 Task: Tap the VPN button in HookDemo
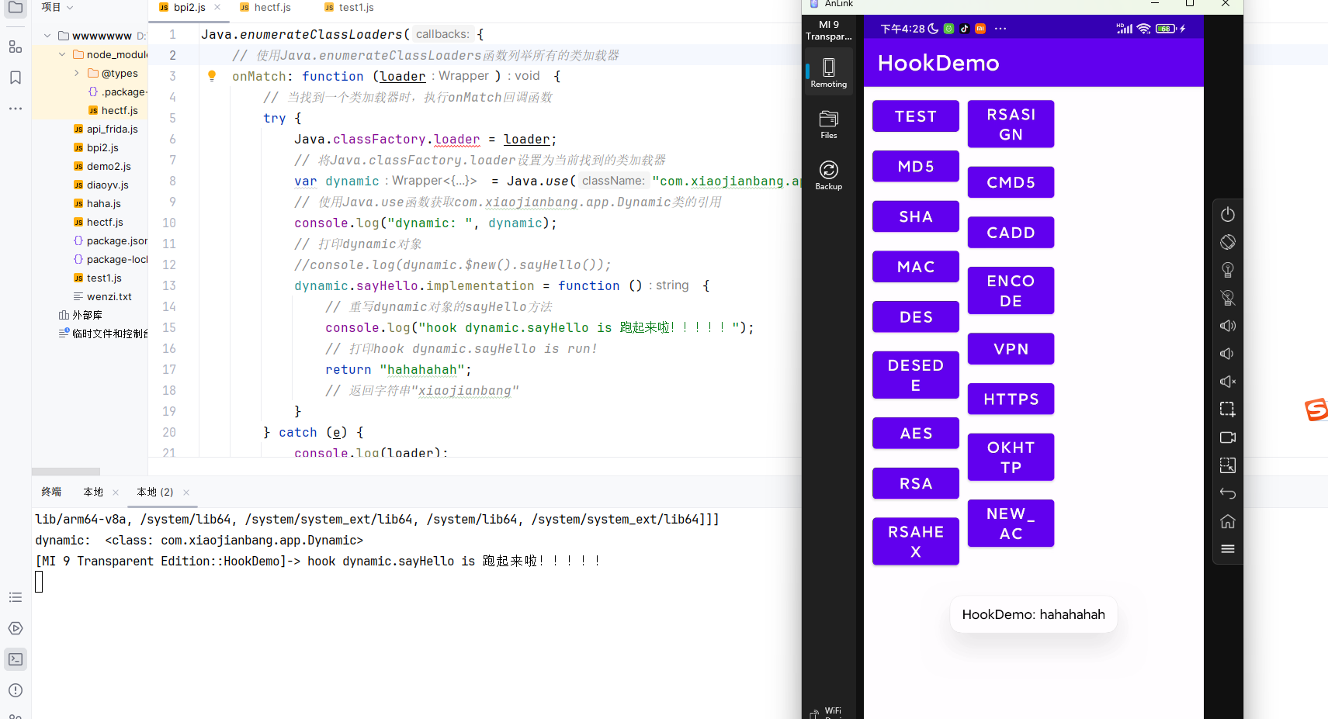point(1011,349)
